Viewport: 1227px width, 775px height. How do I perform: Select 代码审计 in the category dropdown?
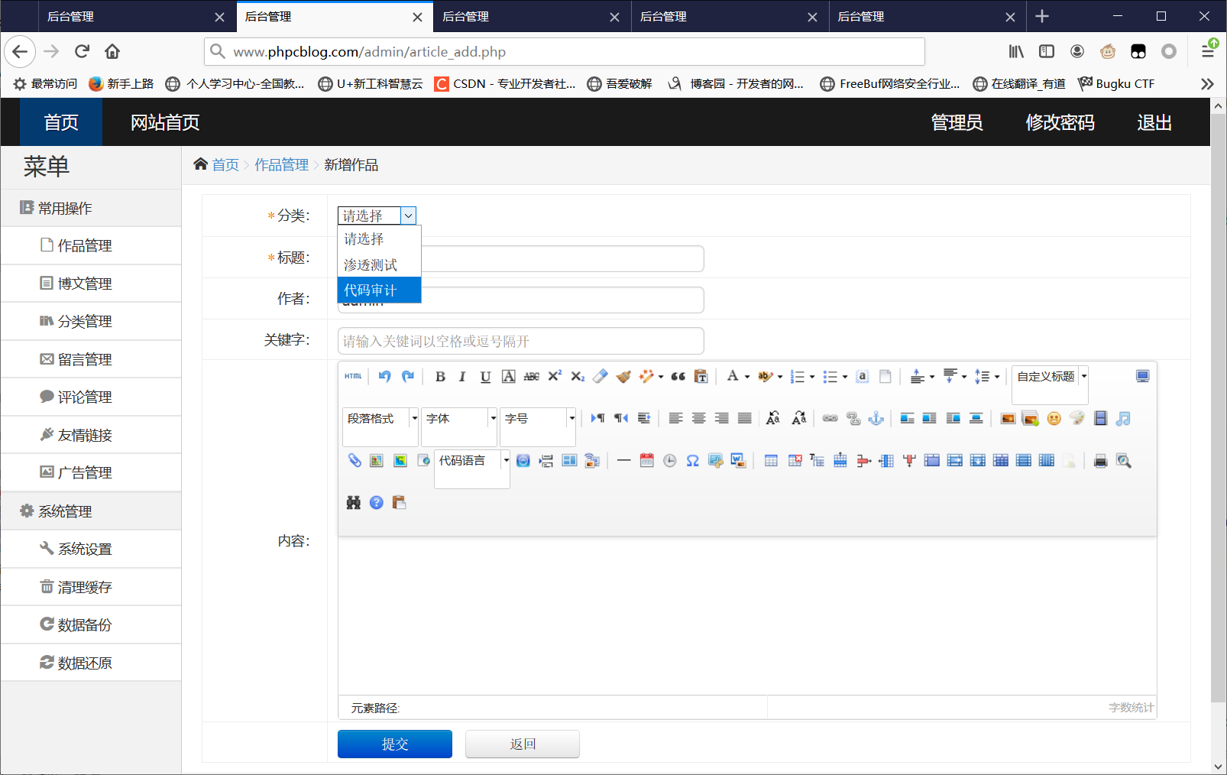pyautogui.click(x=379, y=290)
